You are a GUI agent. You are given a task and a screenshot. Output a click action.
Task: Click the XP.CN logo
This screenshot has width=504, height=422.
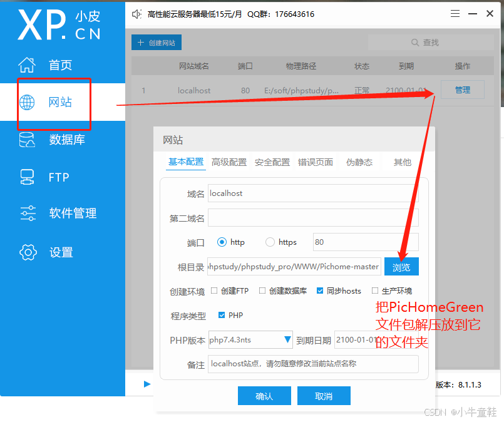tap(59, 24)
